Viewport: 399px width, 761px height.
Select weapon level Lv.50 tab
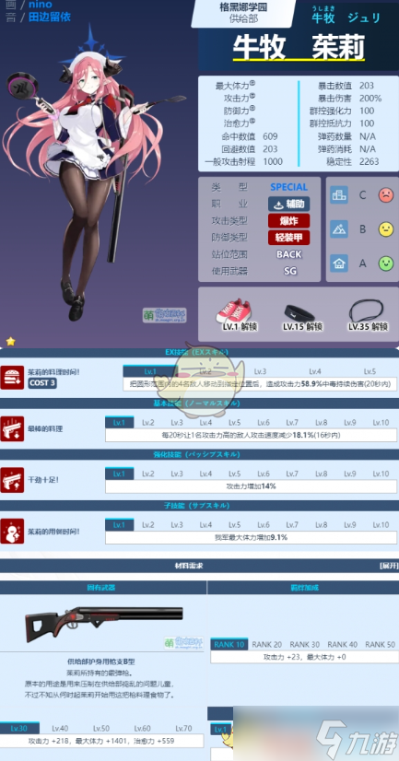coord(101,729)
